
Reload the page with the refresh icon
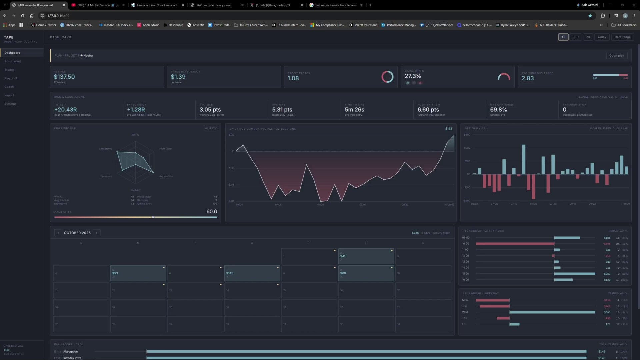pos(23,16)
